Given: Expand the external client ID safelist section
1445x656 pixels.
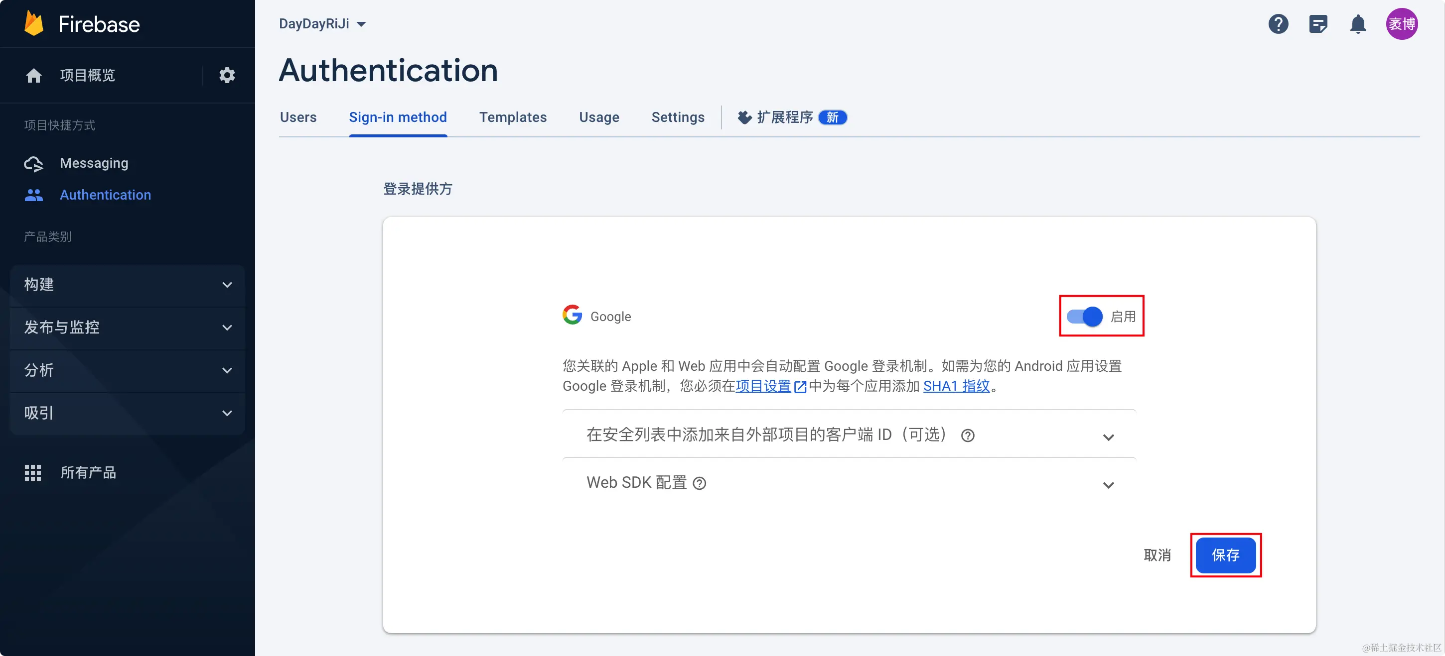Looking at the screenshot, I should click(1108, 437).
